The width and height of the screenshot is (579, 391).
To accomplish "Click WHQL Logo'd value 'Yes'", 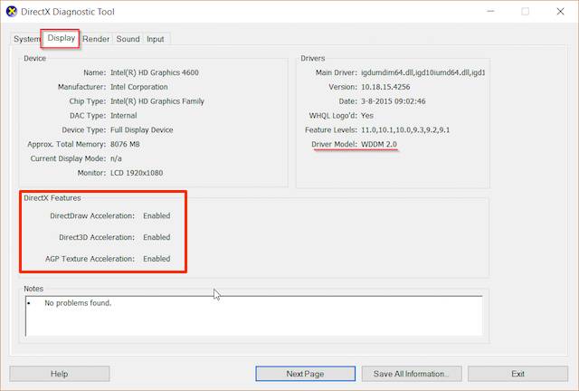I will [x=367, y=116].
